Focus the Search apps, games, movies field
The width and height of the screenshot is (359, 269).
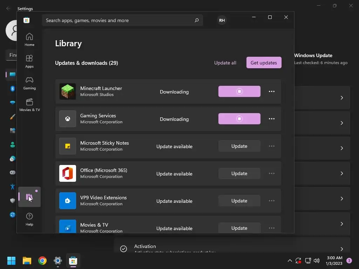122,20
